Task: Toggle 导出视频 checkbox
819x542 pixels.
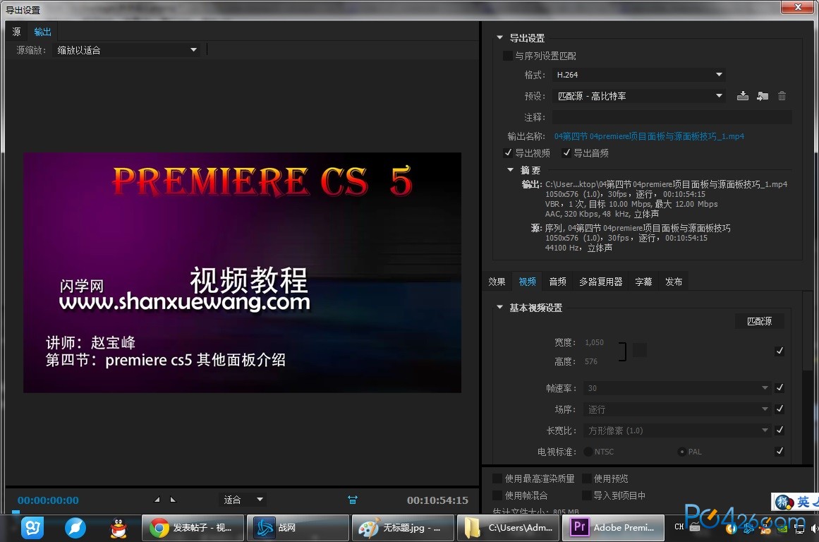Action: [507, 152]
